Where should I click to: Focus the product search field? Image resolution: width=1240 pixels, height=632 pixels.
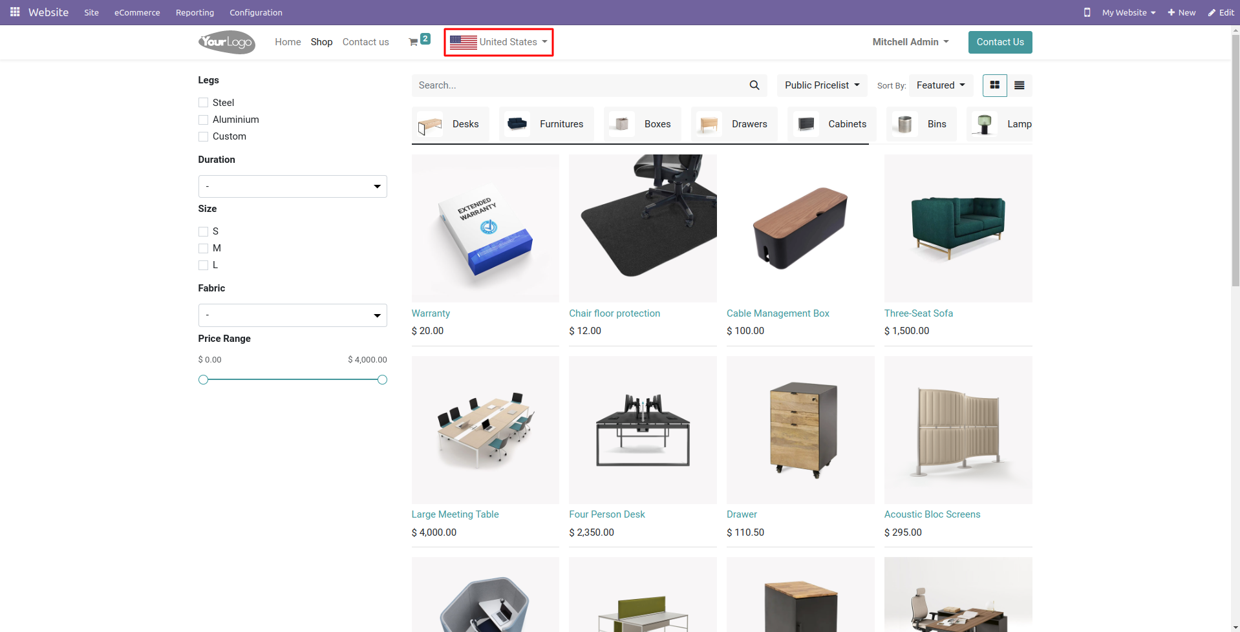pos(577,85)
